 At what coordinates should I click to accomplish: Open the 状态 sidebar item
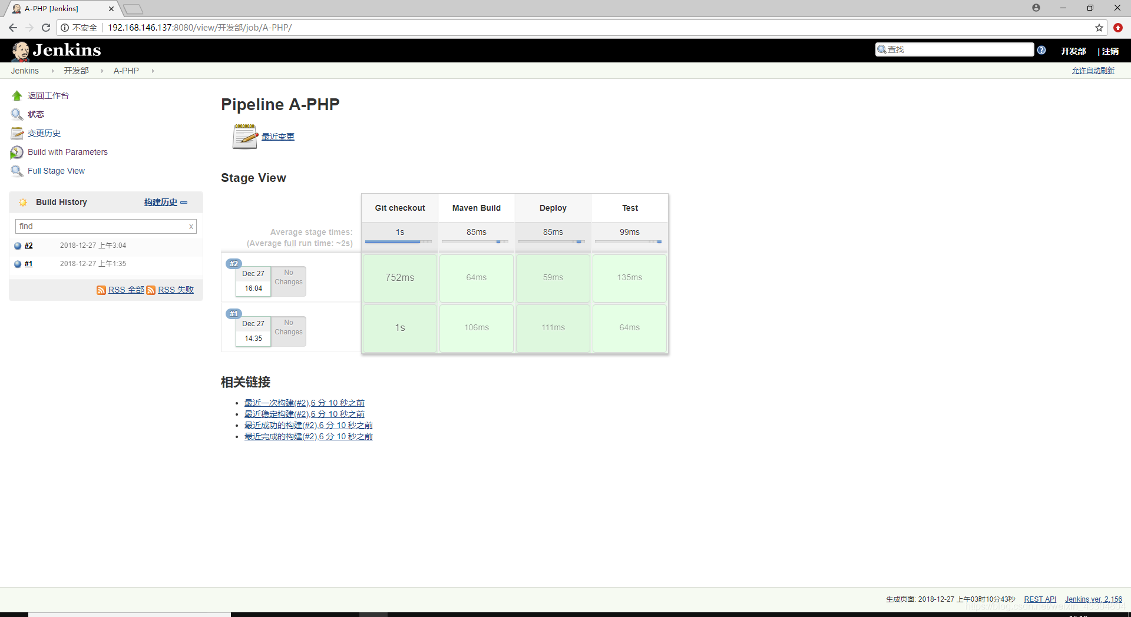(36, 114)
